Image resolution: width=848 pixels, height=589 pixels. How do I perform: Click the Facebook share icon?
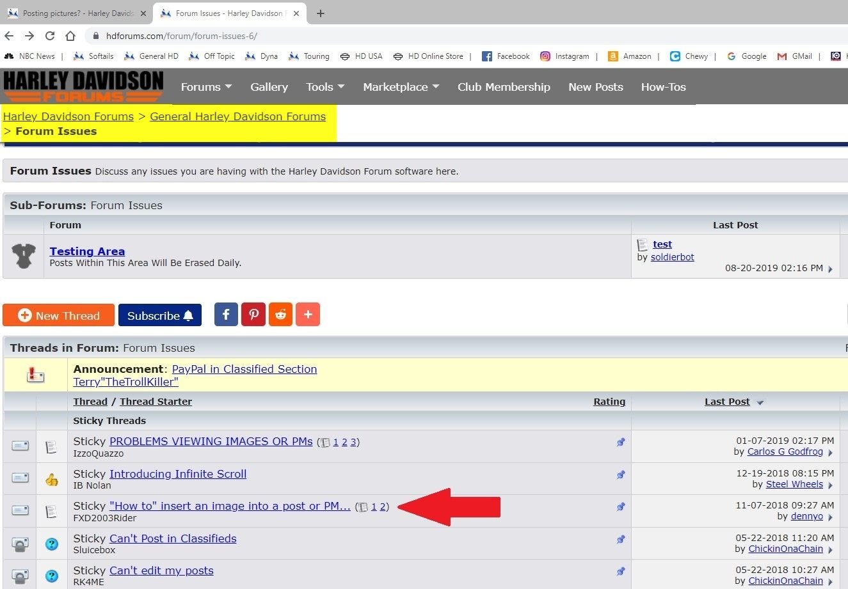point(226,315)
